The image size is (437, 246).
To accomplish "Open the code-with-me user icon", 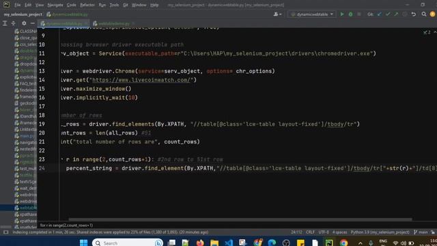I will [x=277, y=14].
